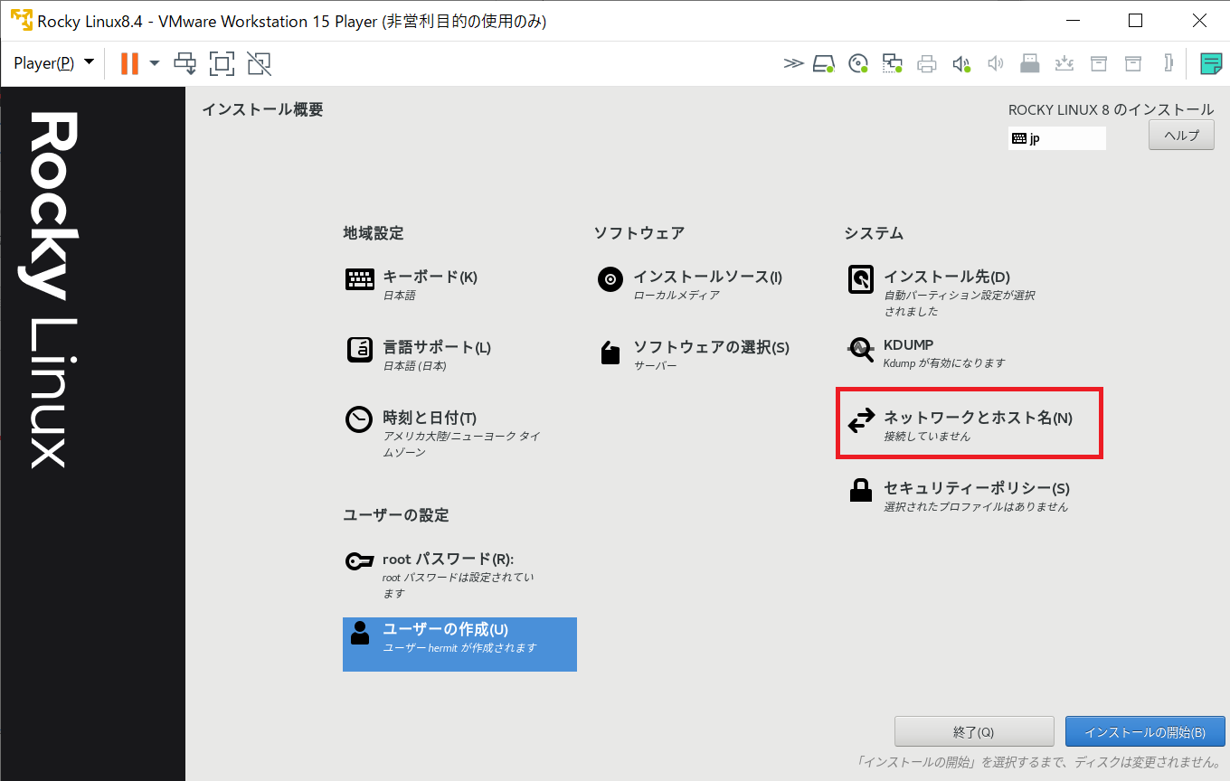Open ソフトウェアの選択(S) software selection
The height and width of the screenshot is (781, 1230).
pos(693,355)
